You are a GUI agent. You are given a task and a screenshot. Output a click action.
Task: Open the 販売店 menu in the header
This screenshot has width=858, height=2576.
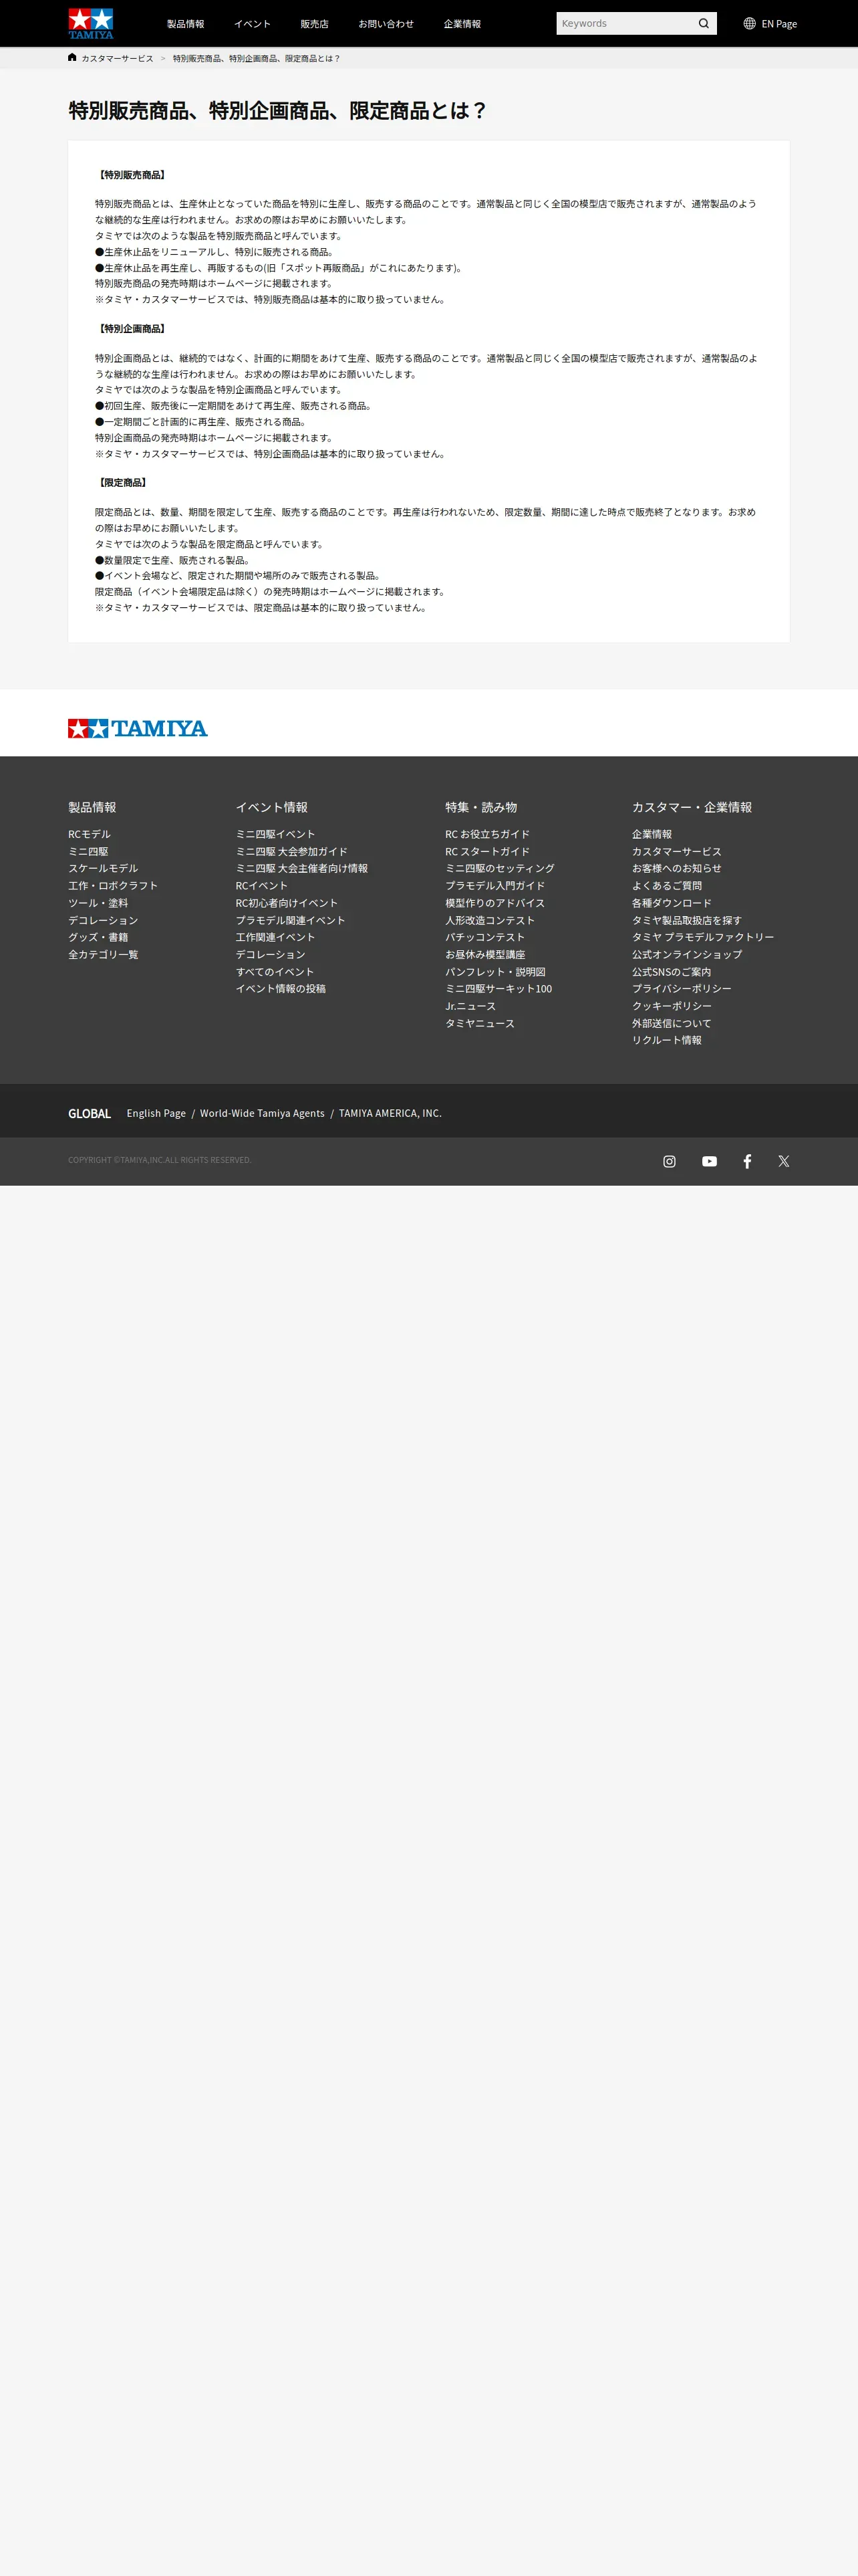pos(315,24)
